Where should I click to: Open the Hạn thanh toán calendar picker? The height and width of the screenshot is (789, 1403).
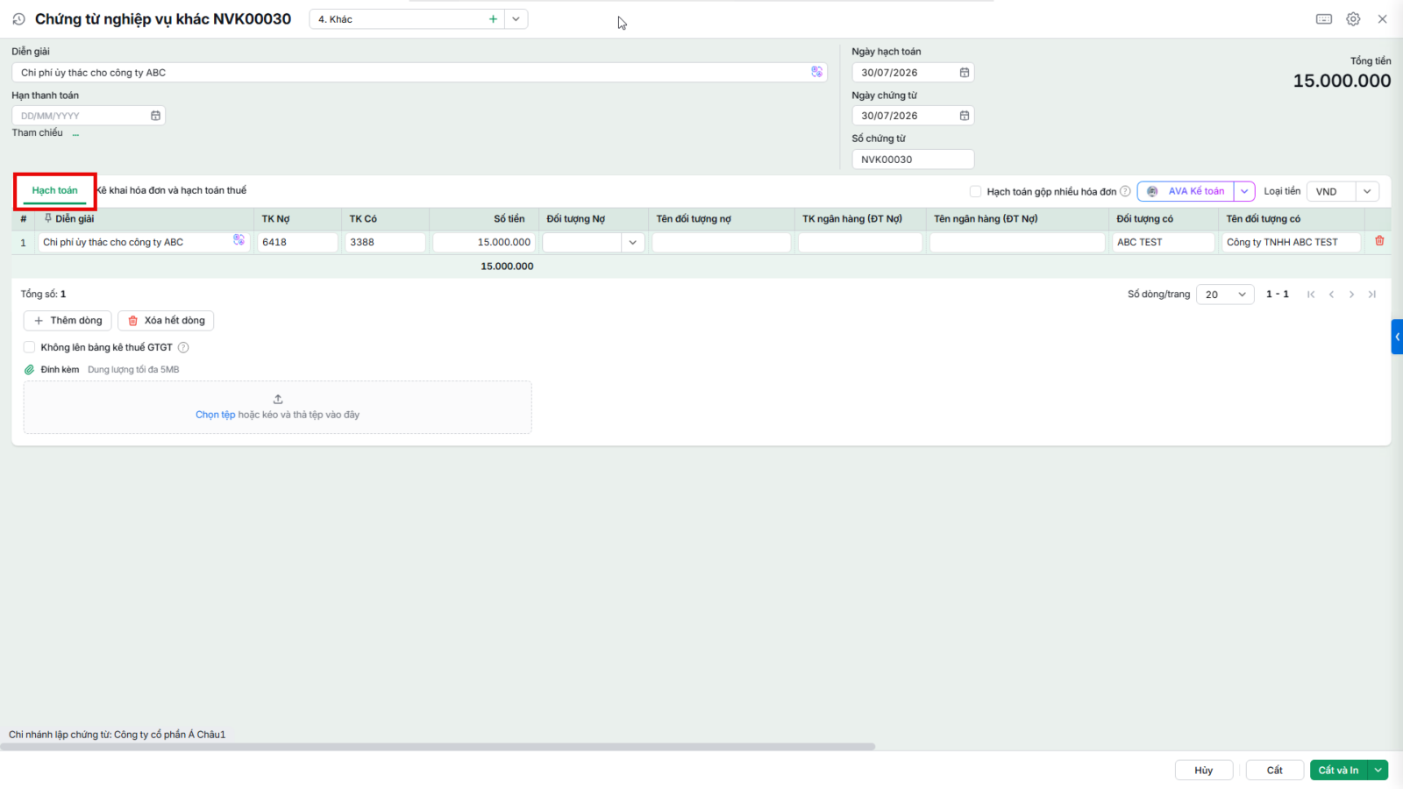(155, 116)
